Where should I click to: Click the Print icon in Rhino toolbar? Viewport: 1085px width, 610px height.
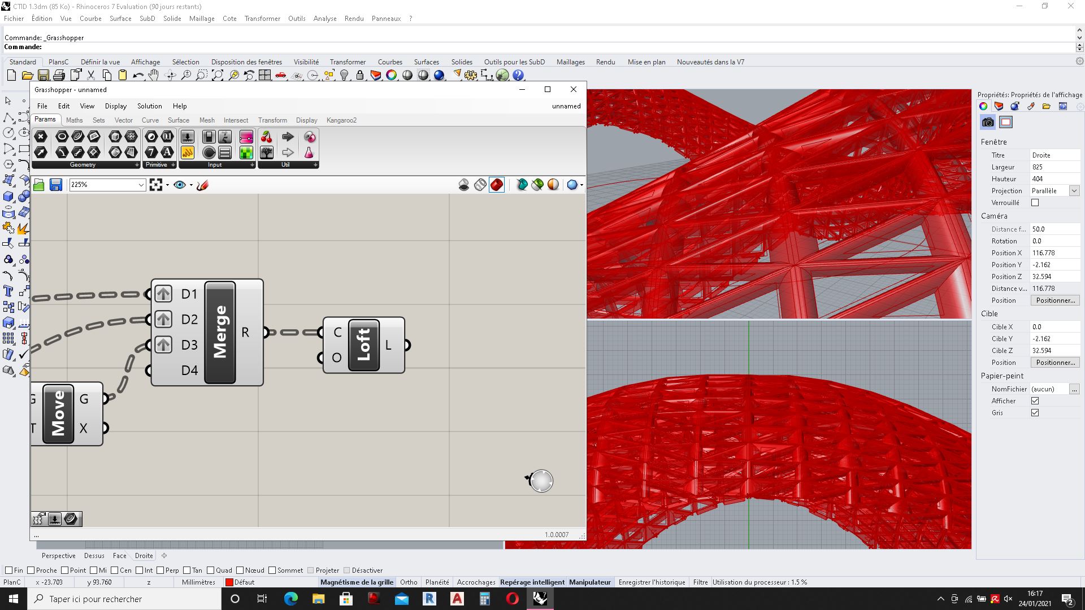(x=59, y=75)
